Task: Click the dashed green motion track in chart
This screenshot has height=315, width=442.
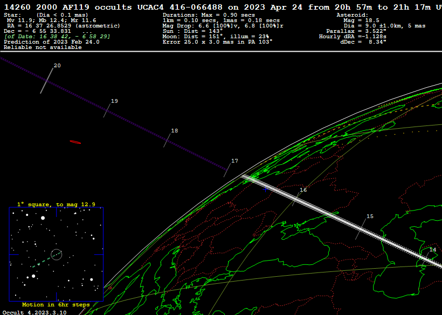Action: (46, 260)
